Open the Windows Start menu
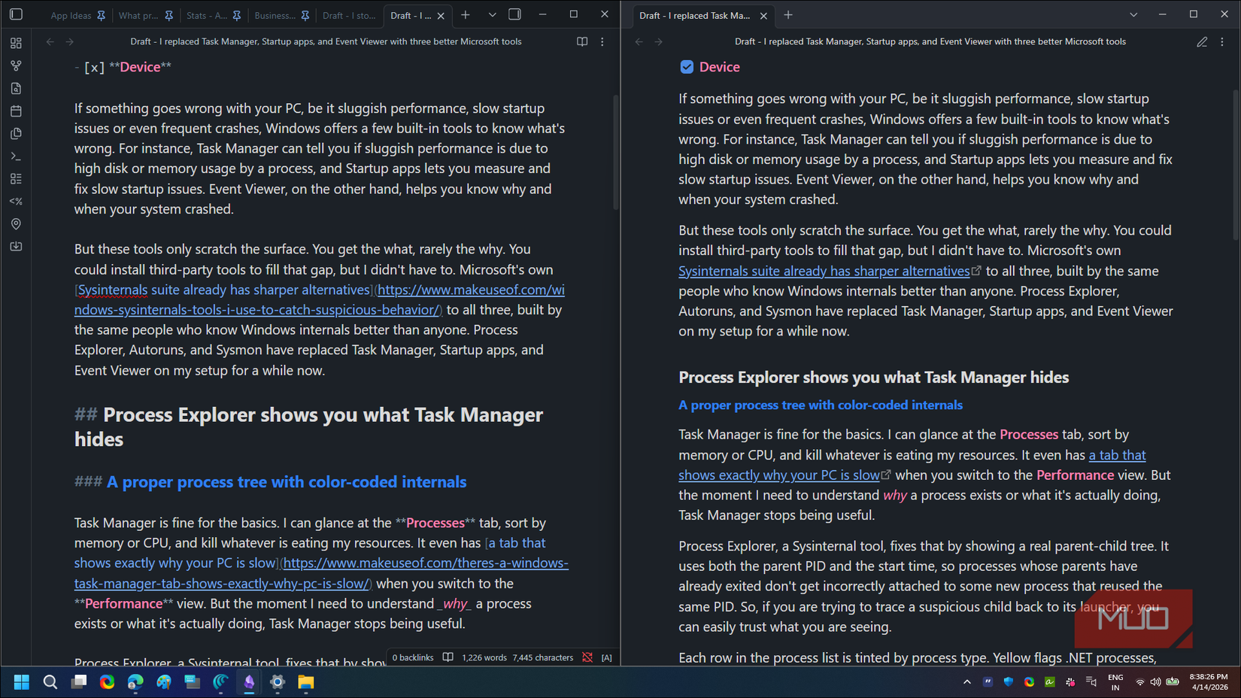1241x698 pixels. [x=22, y=682]
